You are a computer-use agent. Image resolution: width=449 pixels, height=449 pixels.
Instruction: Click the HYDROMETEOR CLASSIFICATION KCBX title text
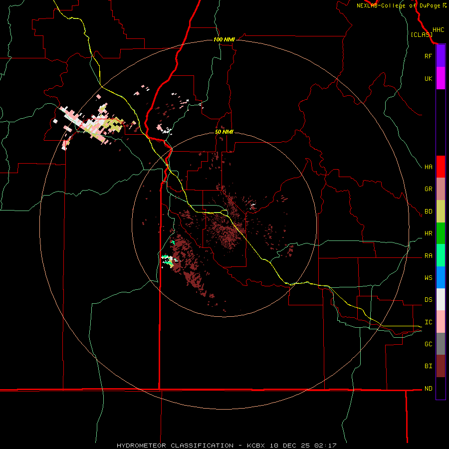[226, 446]
